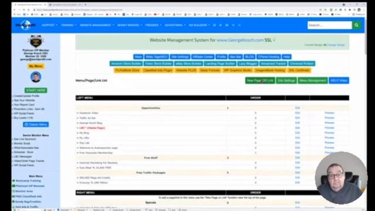
Task: Open the Lazy Blogger button
Action: [x=248, y=63]
